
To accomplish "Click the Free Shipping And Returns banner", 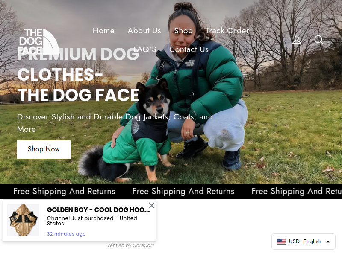I will click(171, 192).
